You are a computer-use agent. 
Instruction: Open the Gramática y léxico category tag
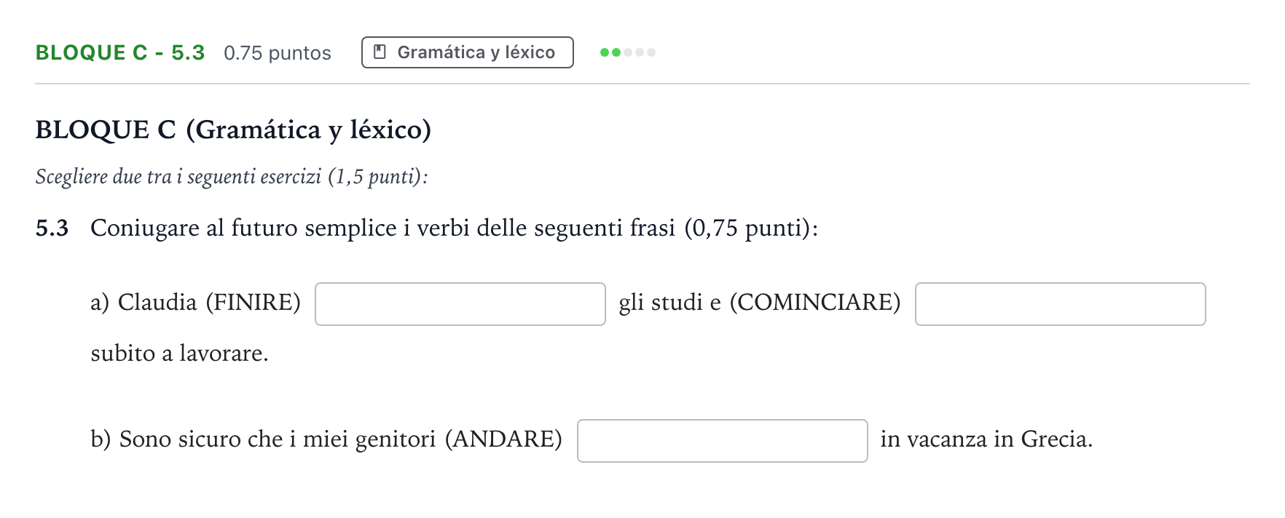468,52
